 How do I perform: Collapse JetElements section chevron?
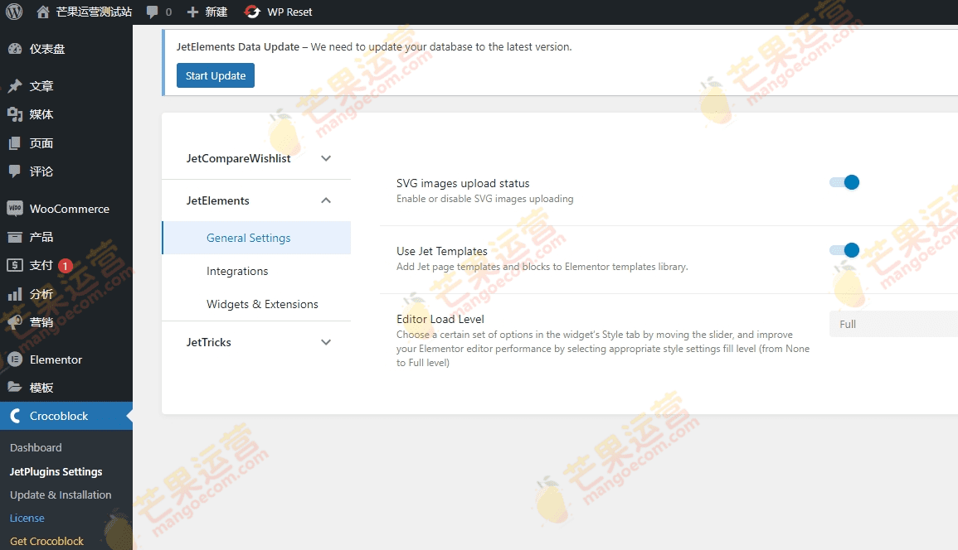coord(326,200)
